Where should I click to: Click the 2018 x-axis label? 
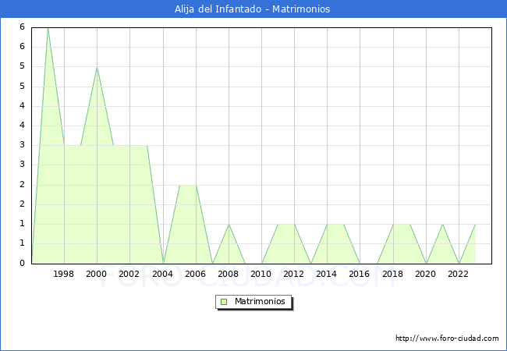click(393, 274)
